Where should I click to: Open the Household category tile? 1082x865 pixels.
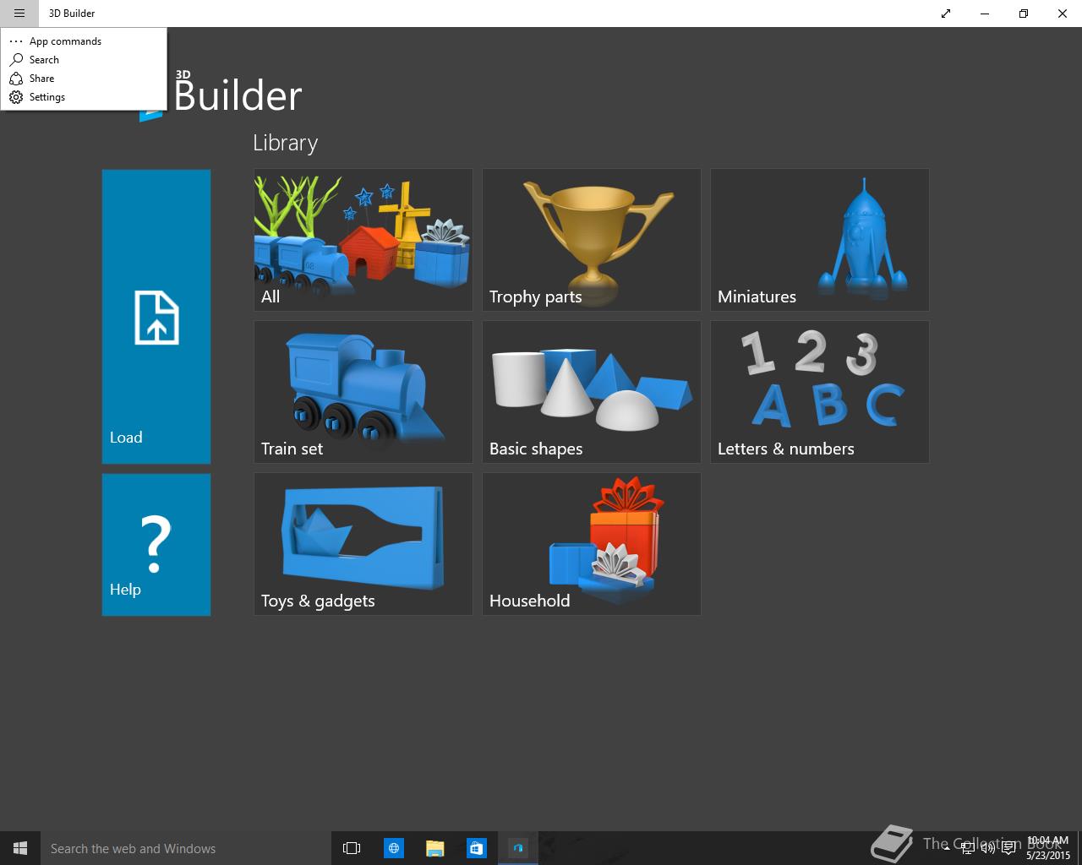pos(592,544)
